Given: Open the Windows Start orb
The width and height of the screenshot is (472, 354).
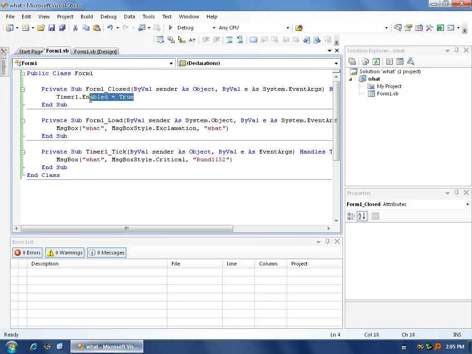Looking at the screenshot, I should click(12, 347).
